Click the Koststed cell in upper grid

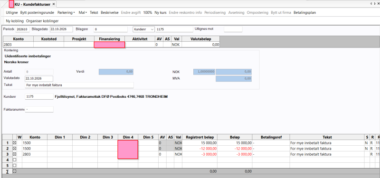pyautogui.click(x=49, y=45)
